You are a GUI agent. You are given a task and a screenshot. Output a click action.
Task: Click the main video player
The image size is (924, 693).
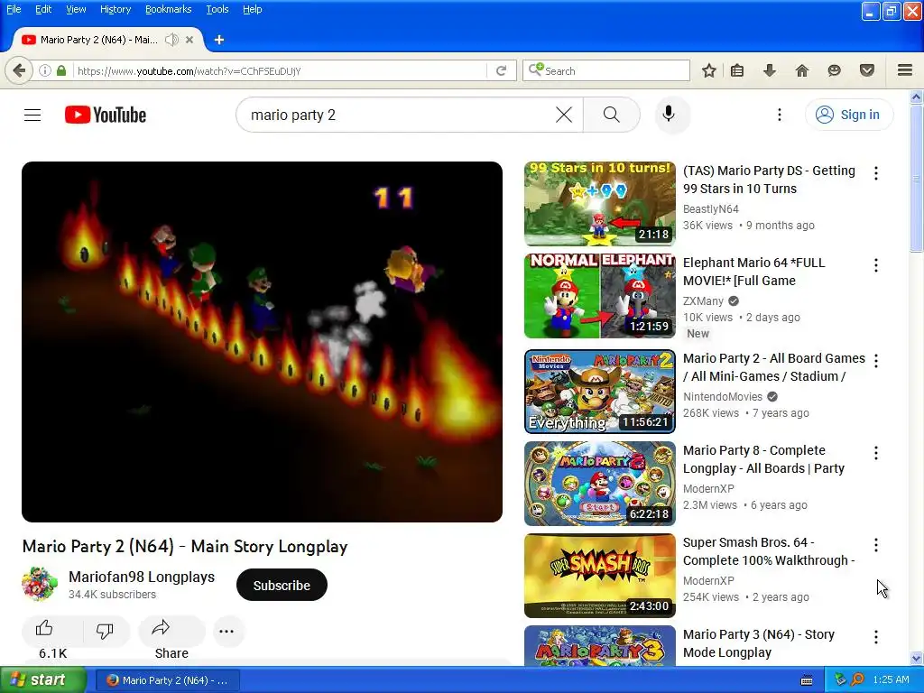[x=262, y=342]
